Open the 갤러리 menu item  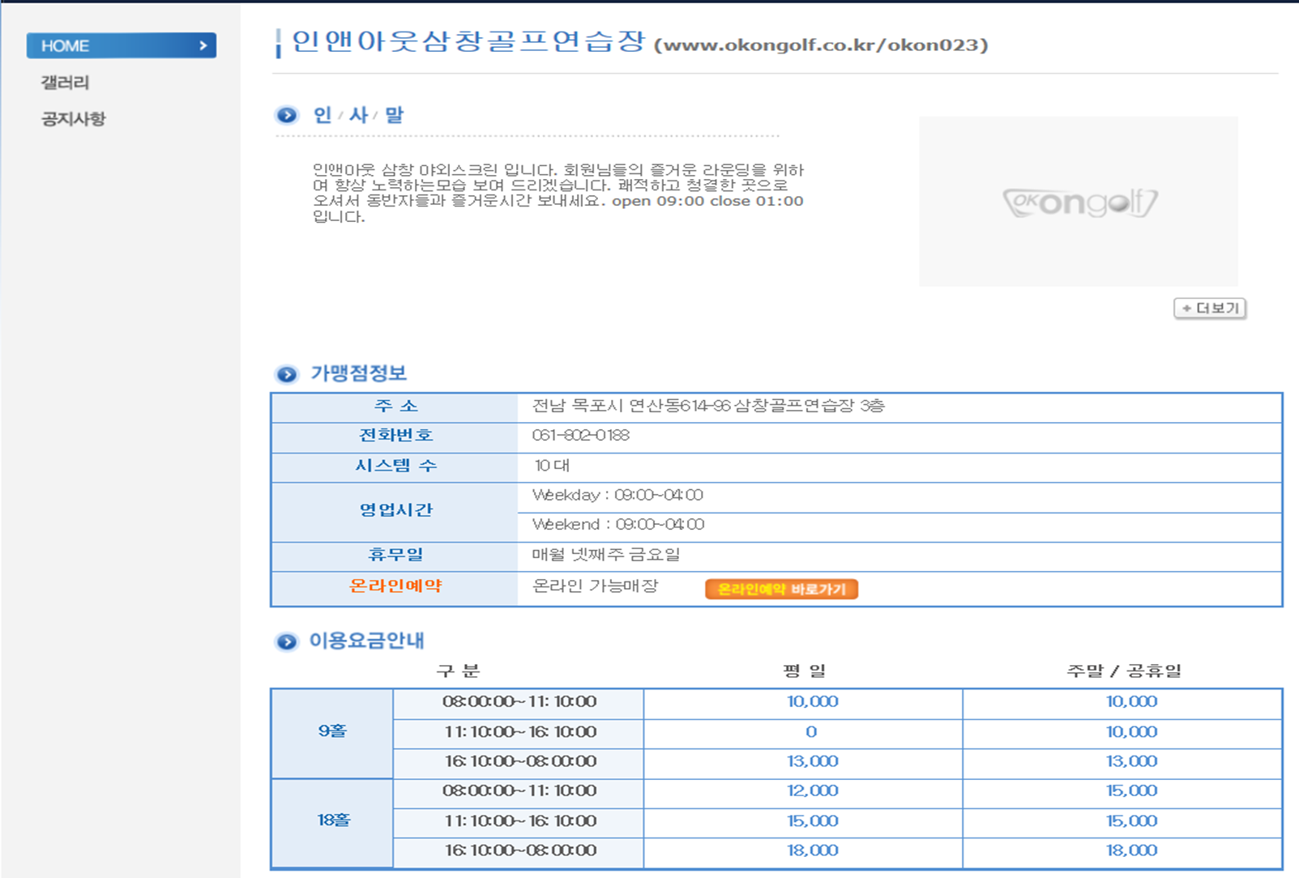tap(66, 83)
